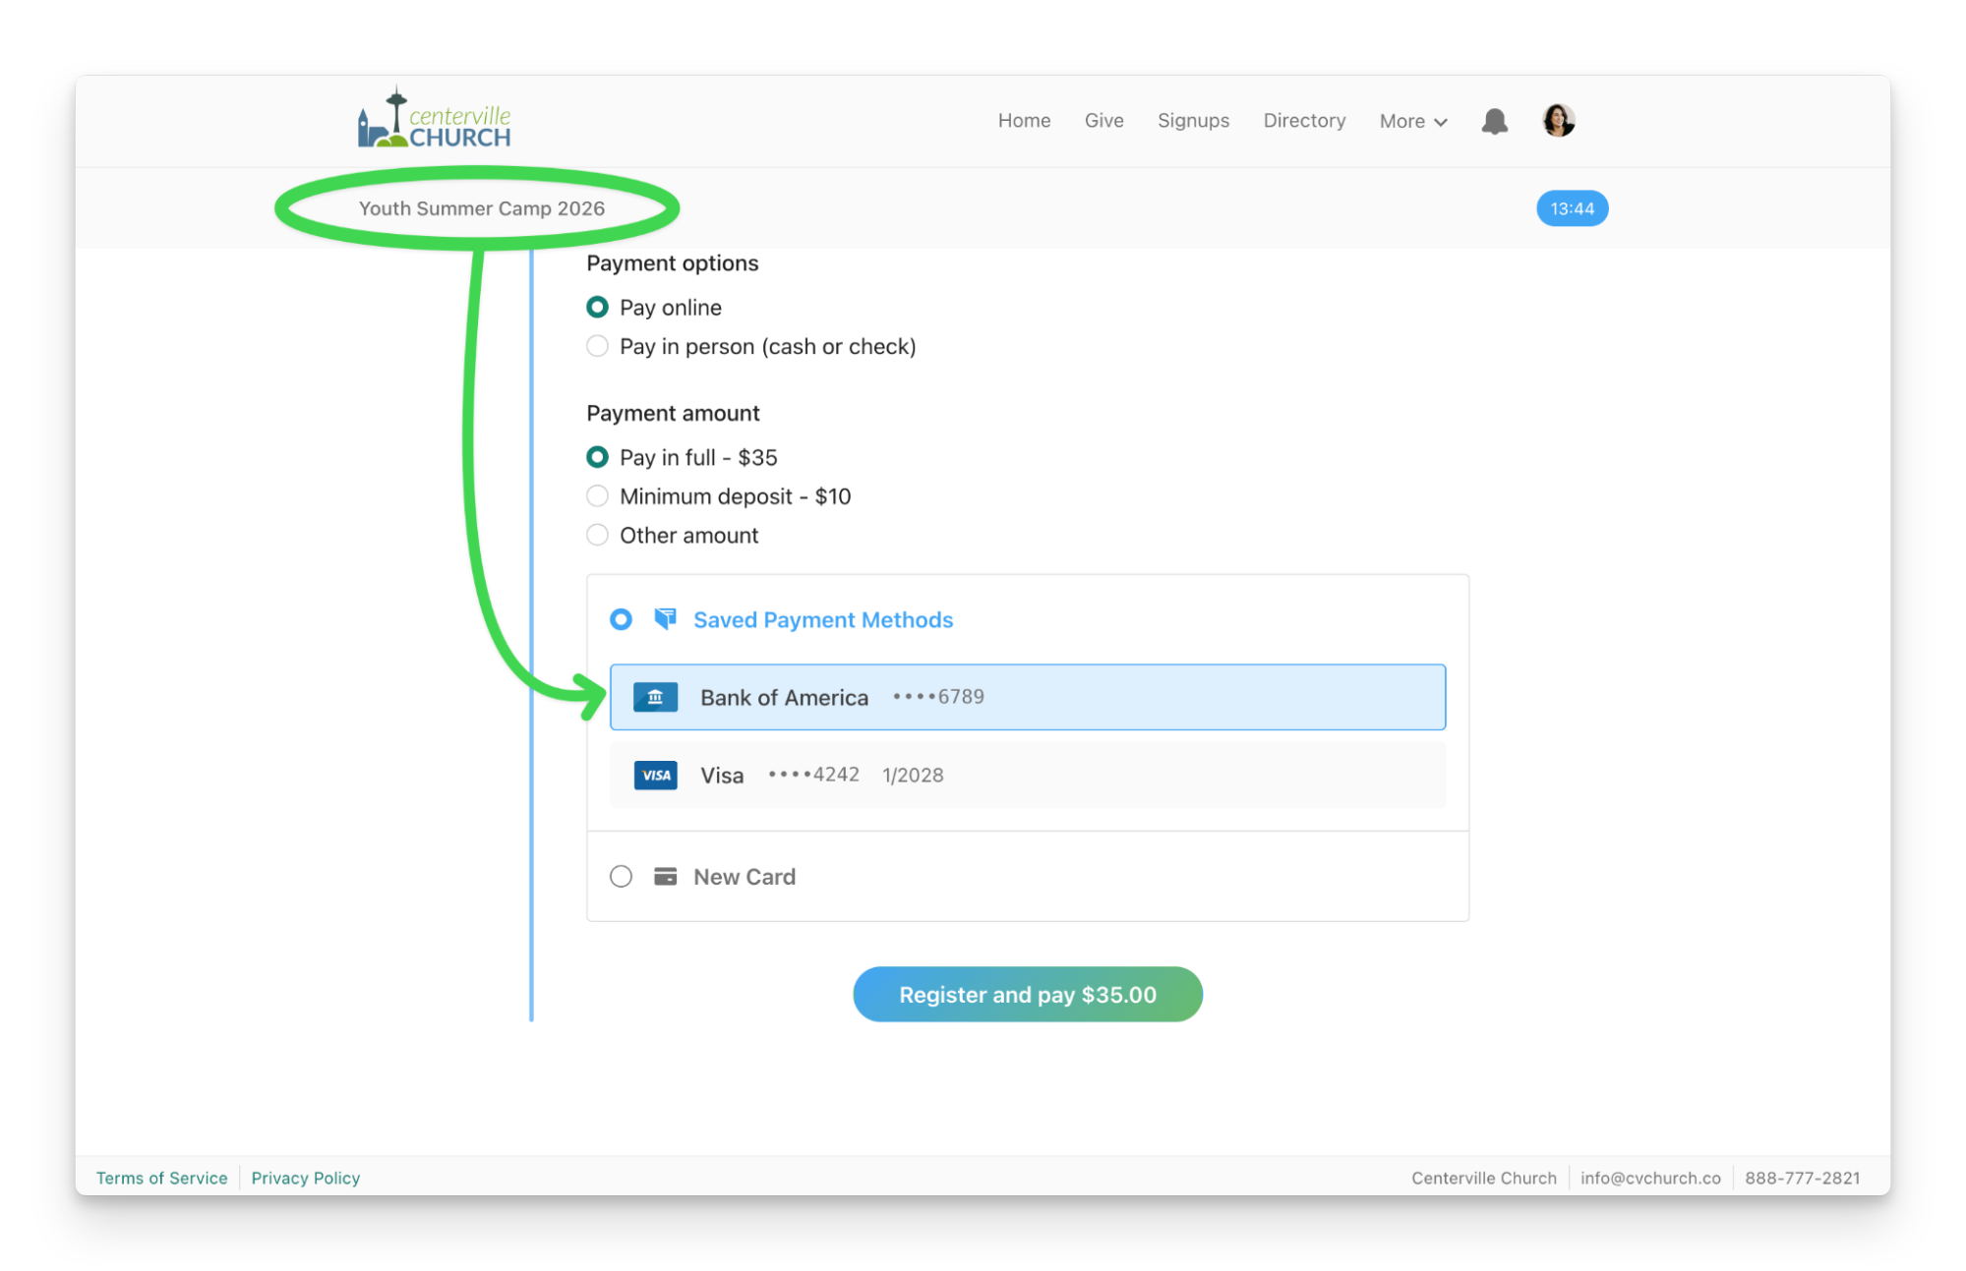Select Pay in person (cash or check)
This screenshot has height=1271, width=1966.
pos(597,346)
